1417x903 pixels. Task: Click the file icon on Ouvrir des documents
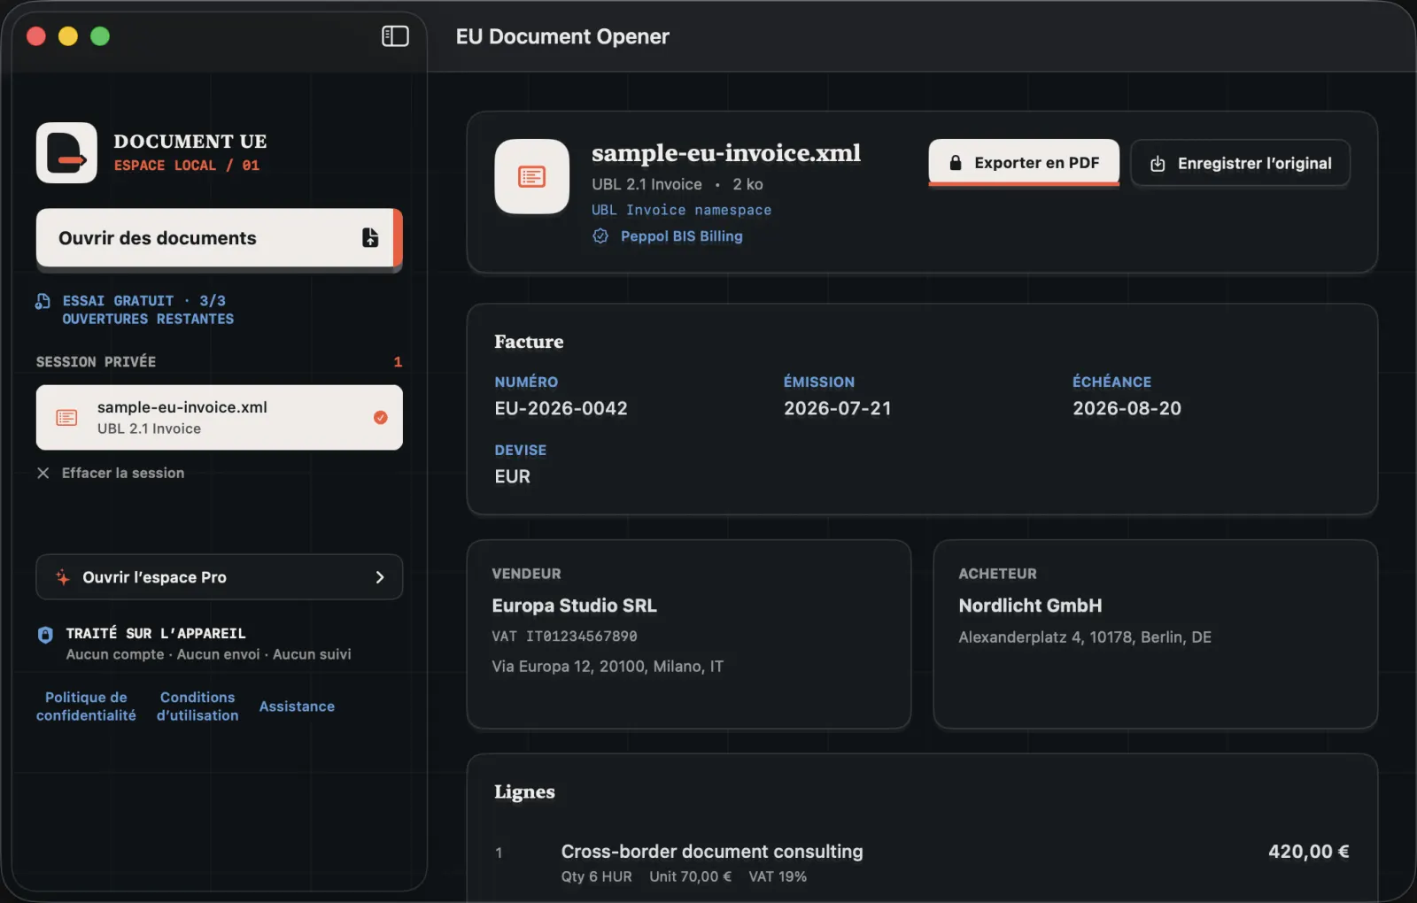[x=370, y=237]
